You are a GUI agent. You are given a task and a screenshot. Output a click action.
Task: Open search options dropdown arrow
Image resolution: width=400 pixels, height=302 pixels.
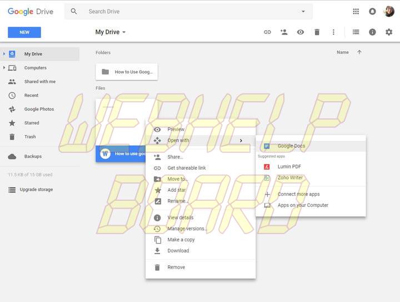303,12
